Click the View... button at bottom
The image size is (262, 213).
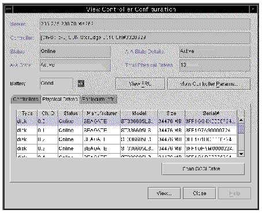[164, 193]
